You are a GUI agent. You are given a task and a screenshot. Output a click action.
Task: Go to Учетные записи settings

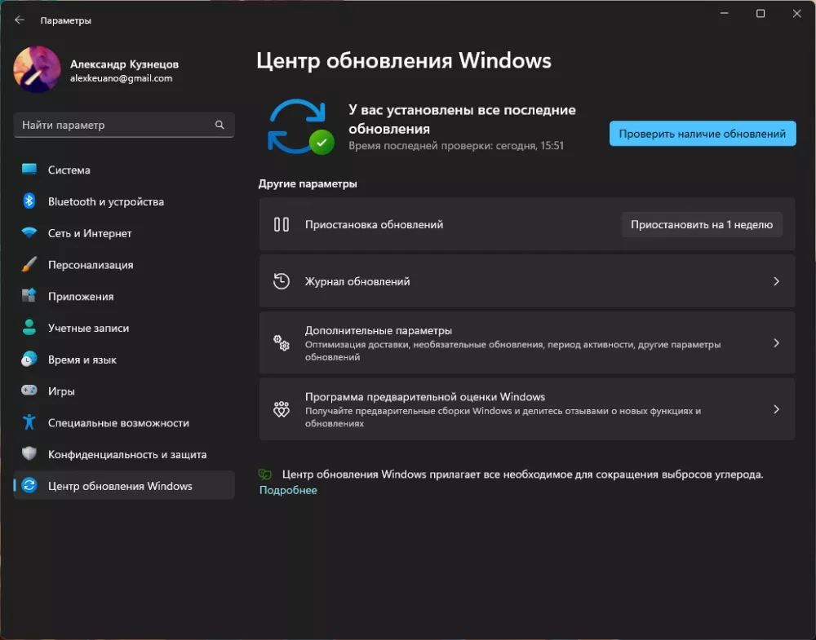pyautogui.click(x=88, y=328)
